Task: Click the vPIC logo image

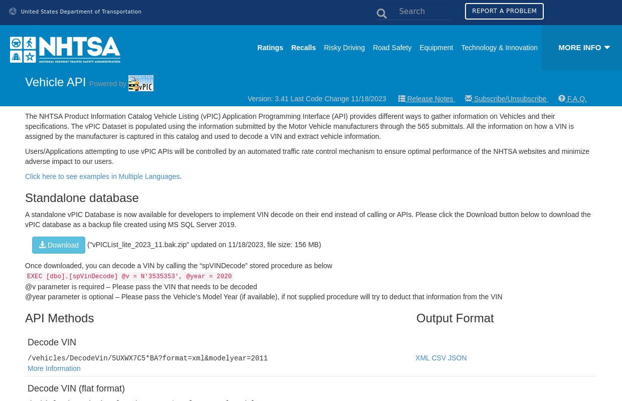Action: click(x=141, y=83)
